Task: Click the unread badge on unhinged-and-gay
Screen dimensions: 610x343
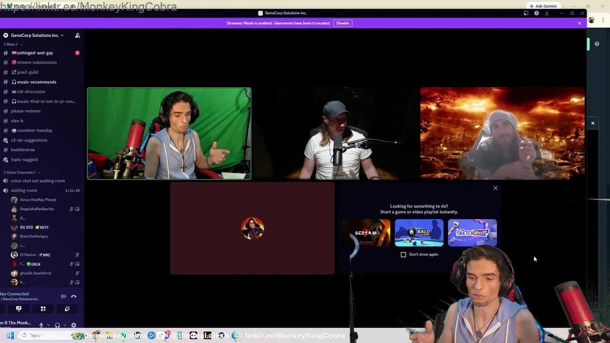Action: [x=77, y=53]
